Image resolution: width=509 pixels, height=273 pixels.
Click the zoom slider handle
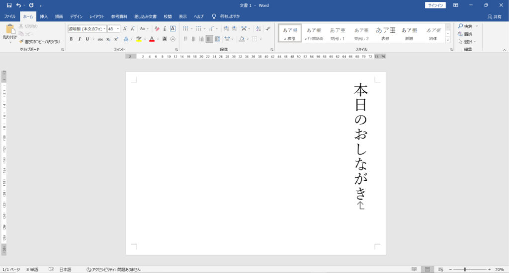coord(465,270)
